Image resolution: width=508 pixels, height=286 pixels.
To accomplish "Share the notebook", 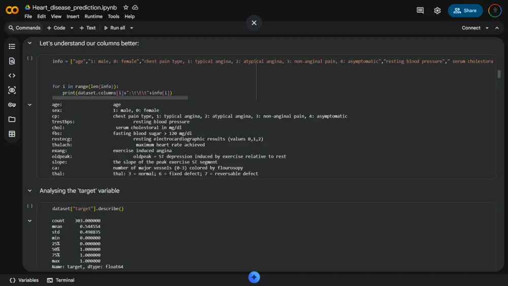I will coord(465,10).
